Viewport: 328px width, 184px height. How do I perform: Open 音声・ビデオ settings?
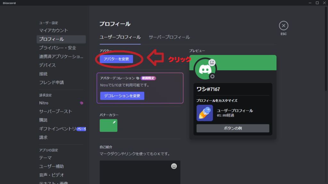tap(61, 175)
